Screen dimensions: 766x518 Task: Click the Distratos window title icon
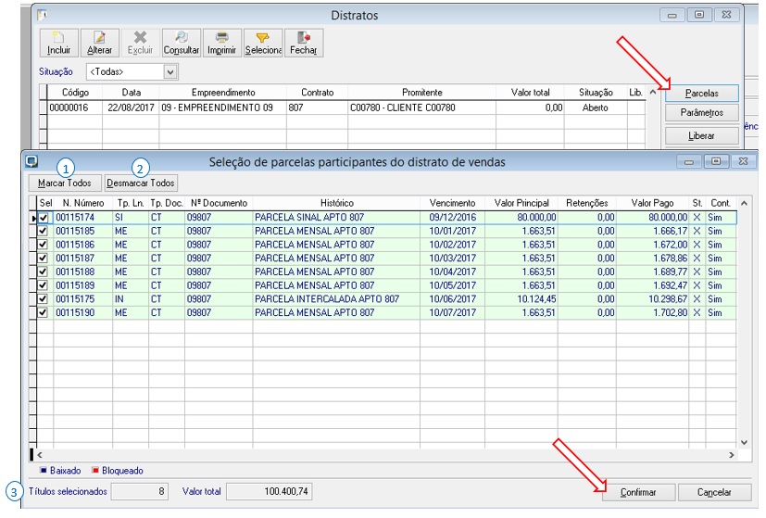(42, 15)
